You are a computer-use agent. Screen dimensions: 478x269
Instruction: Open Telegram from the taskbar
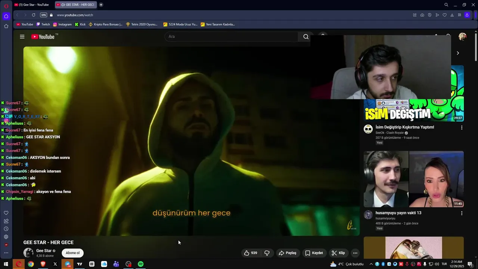click(67, 264)
